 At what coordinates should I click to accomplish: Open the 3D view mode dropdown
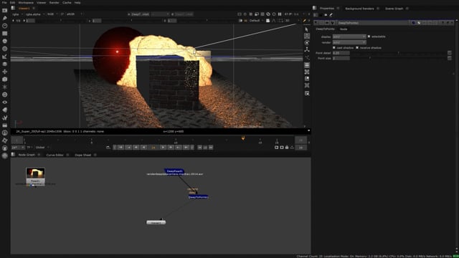click(288, 21)
